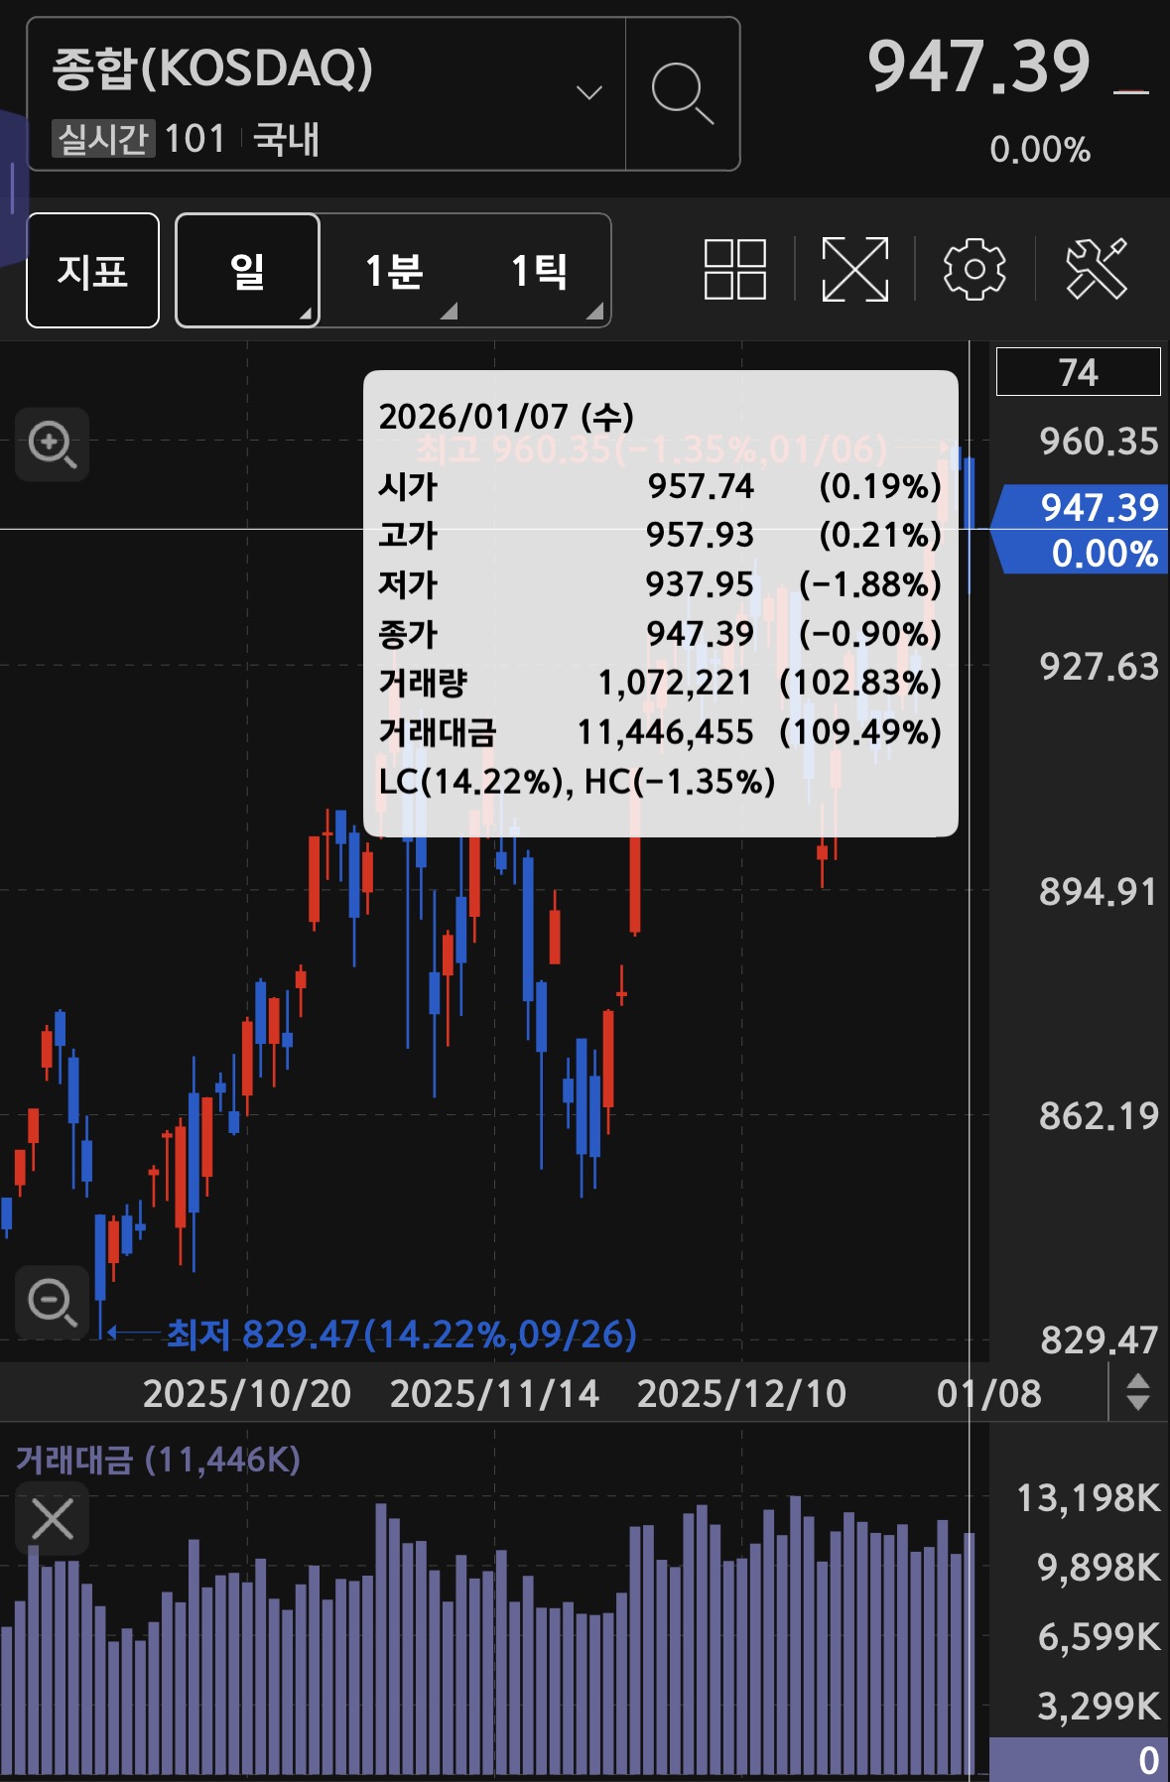
Task: Select the 일 daily chart tab
Action: (247, 270)
